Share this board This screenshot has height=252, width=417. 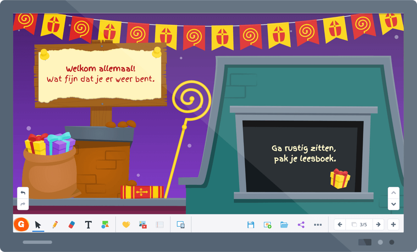[301, 224]
